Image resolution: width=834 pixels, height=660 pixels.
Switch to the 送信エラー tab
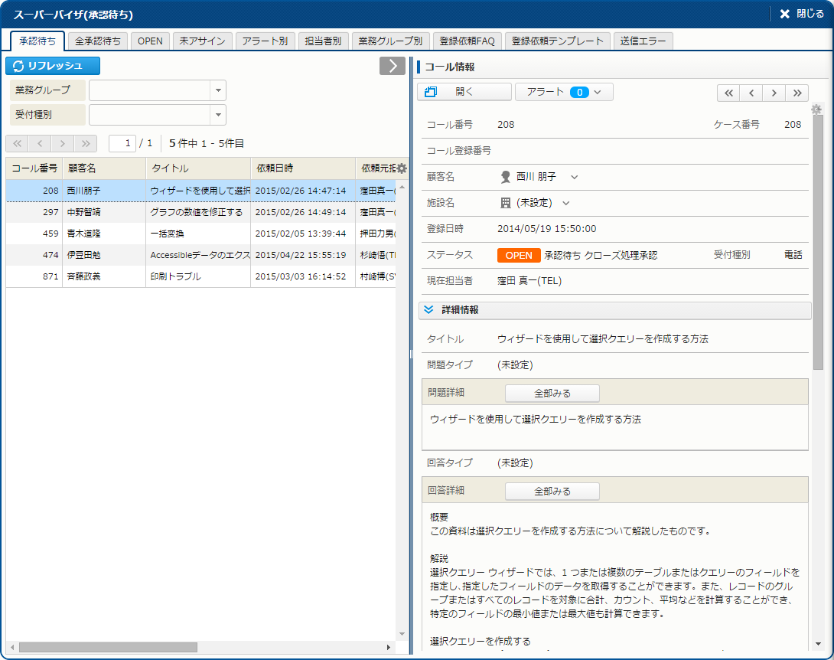tap(643, 41)
